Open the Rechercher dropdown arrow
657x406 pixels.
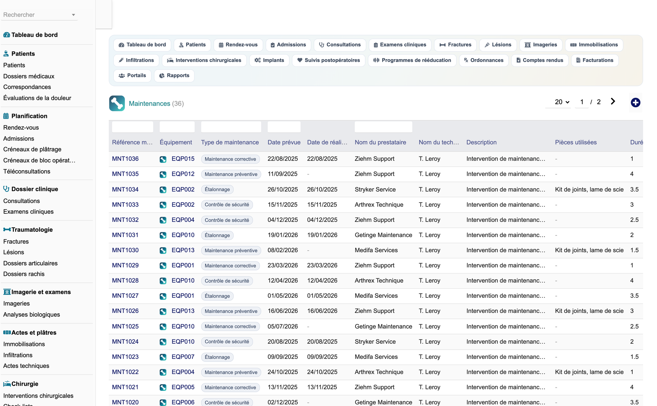tap(73, 15)
